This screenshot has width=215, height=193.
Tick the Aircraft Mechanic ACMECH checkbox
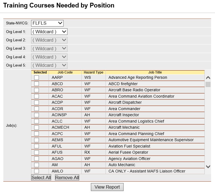36,128
